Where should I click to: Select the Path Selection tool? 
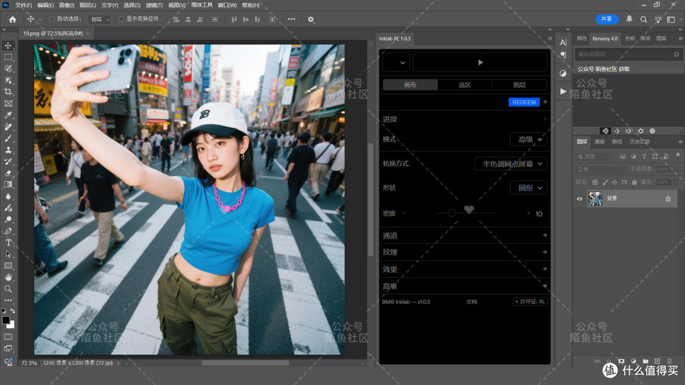(8, 254)
